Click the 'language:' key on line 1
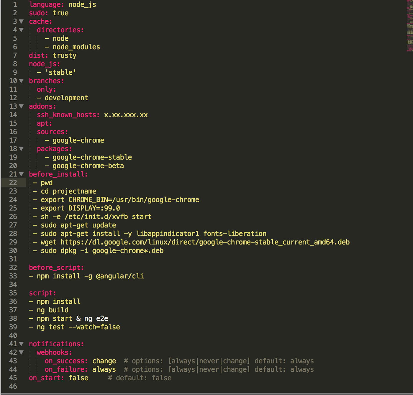The image size is (413, 395). (47, 5)
